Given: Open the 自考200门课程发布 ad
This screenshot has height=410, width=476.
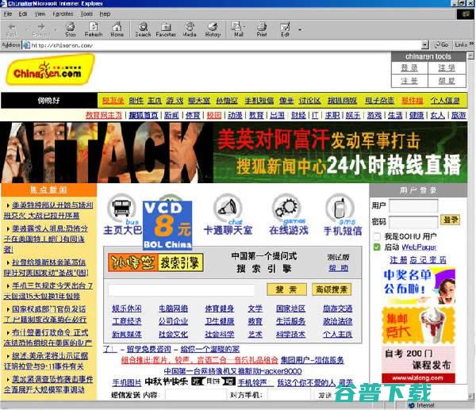Looking at the screenshot, I should [419, 364].
